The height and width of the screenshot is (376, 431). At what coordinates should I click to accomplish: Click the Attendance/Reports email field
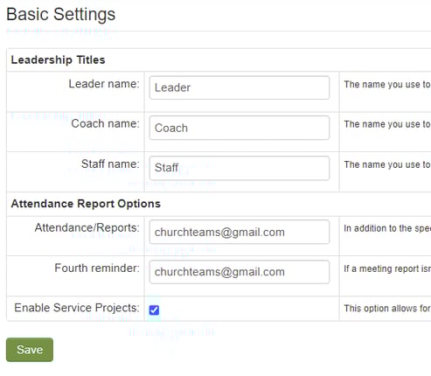pos(240,232)
